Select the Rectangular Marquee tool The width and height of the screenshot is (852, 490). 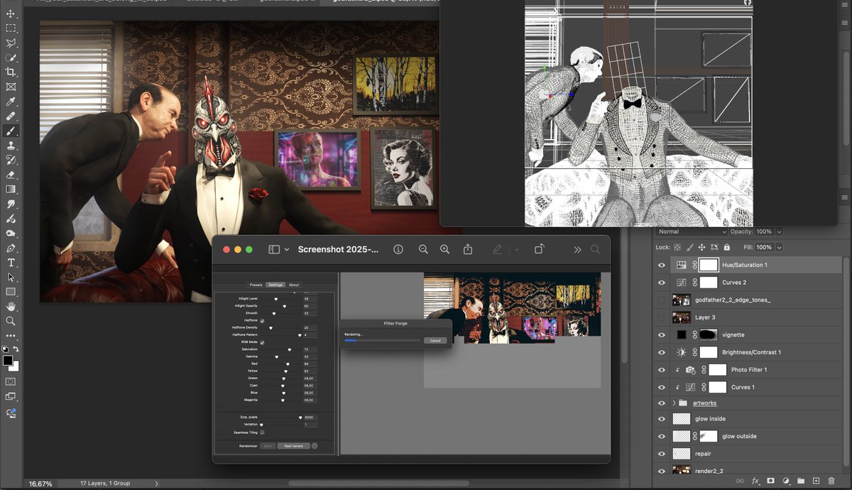pyautogui.click(x=11, y=28)
